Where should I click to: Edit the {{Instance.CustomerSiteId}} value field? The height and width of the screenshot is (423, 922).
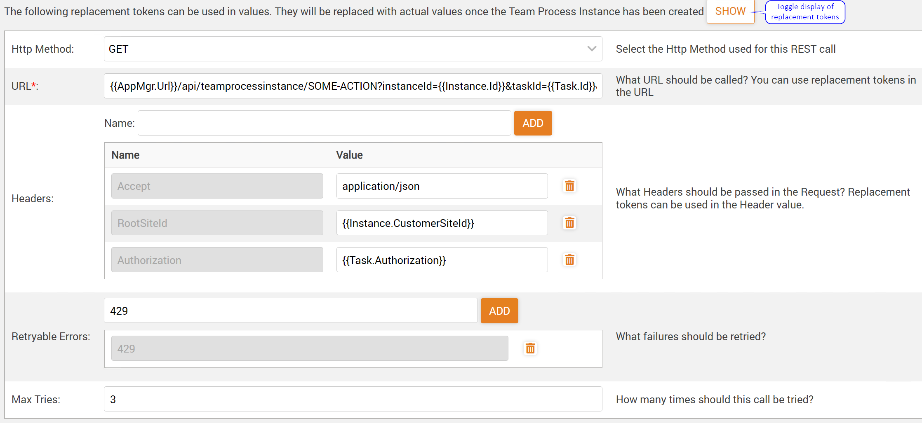442,223
